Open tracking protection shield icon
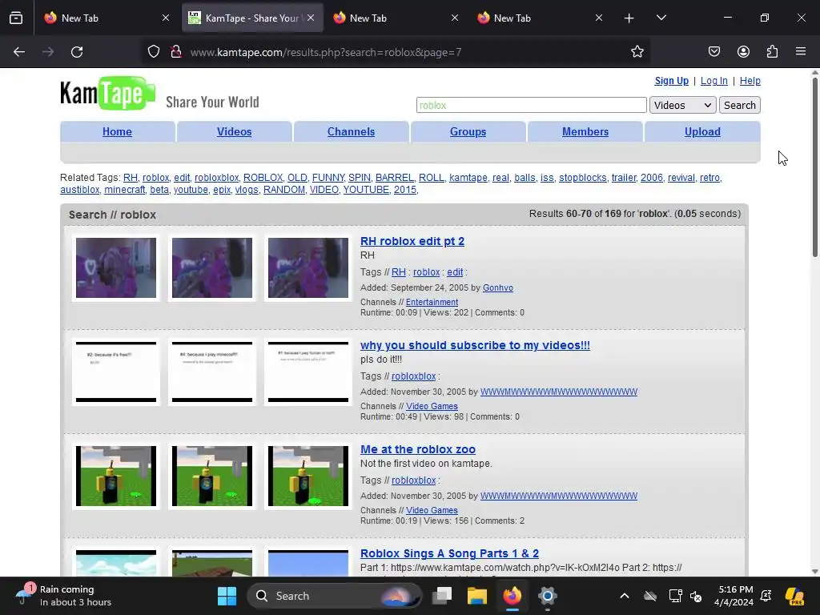The image size is (820, 615). [x=153, y=52]
